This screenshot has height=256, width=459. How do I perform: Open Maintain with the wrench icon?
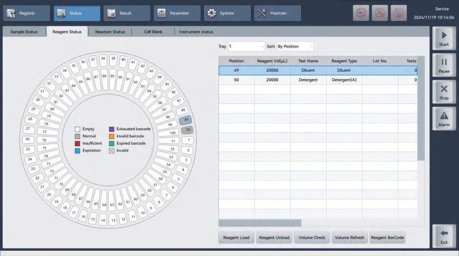point(277,13)
